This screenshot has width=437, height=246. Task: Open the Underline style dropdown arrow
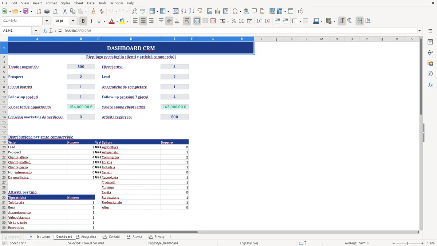pos(104,21)
